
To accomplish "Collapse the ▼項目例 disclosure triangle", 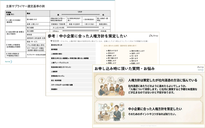I will pos(51,41).
